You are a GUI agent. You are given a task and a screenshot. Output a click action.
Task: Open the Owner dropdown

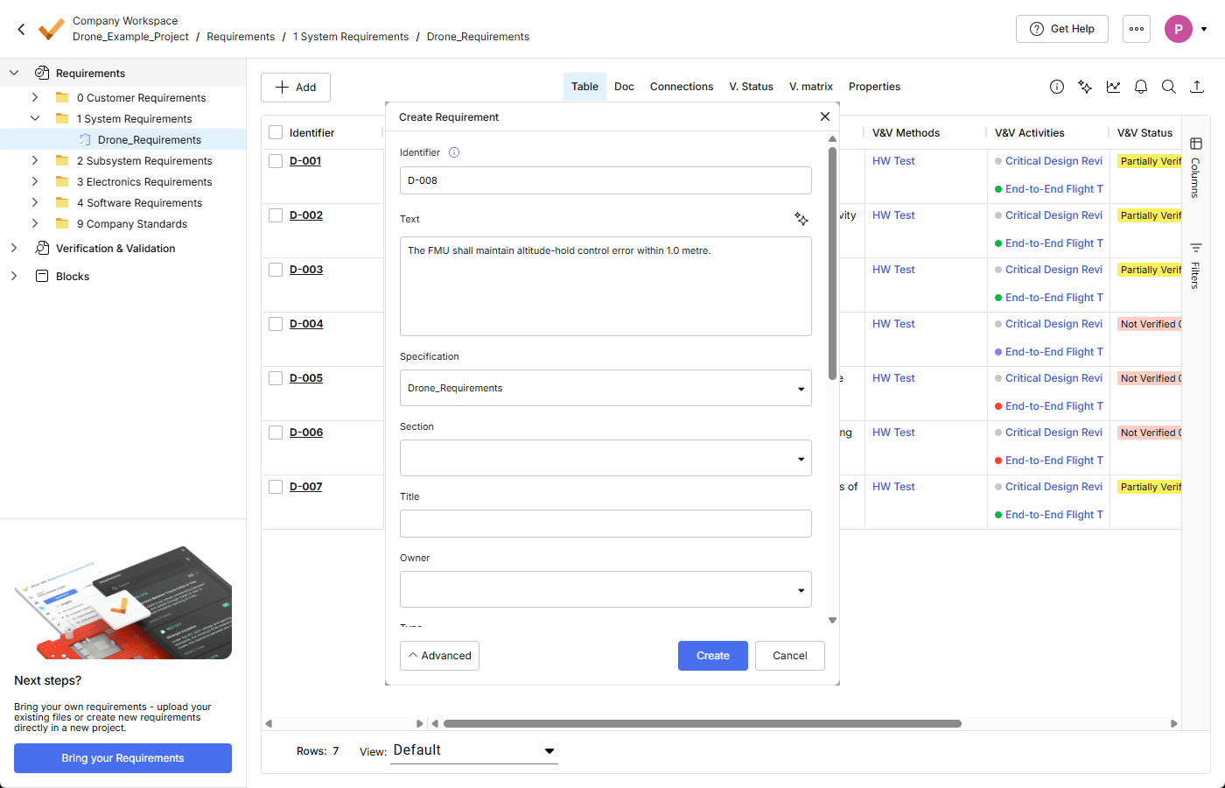pyautogui.click(x=605, y=589)
